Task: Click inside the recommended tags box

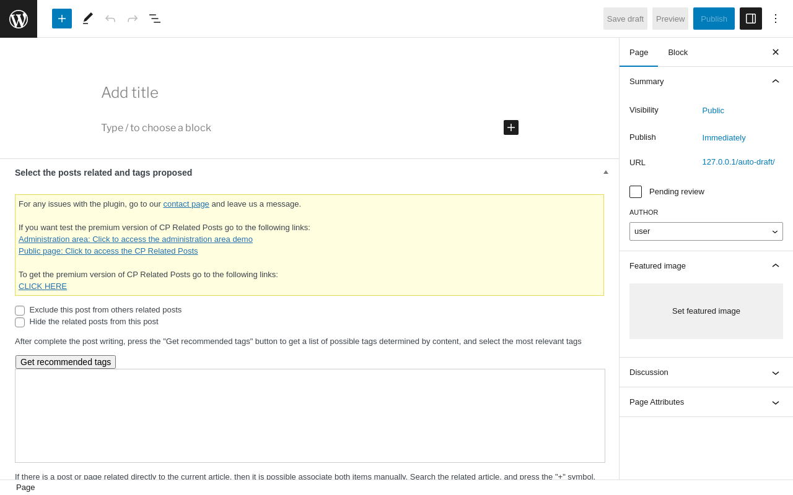Action: 310,416
